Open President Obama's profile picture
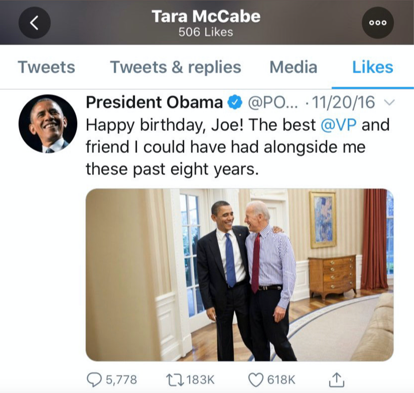The height and width of the screenshot is (393, 414). point(48,124)
